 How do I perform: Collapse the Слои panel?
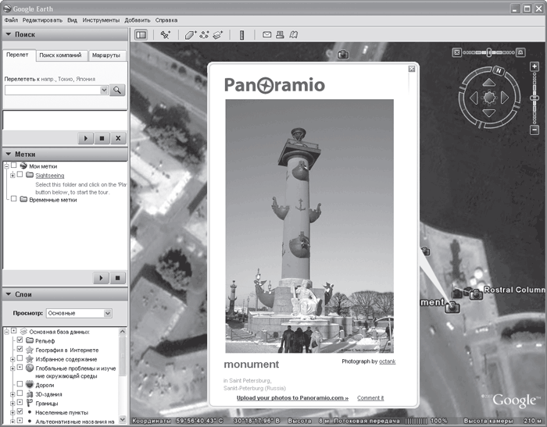pos(9,294)
